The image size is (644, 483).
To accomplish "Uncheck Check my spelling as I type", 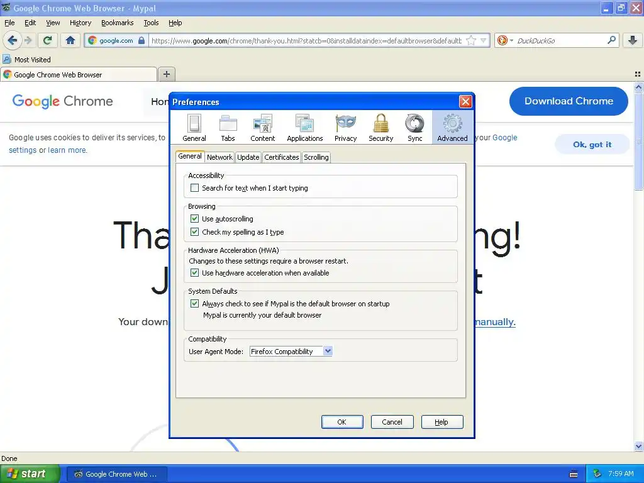I will click(195, 231).
